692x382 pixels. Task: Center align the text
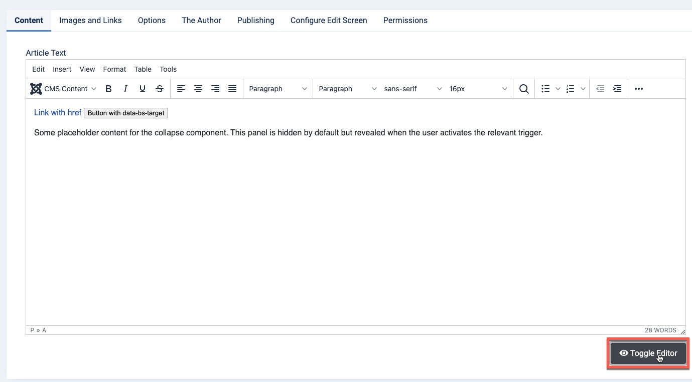pos(198,89)
